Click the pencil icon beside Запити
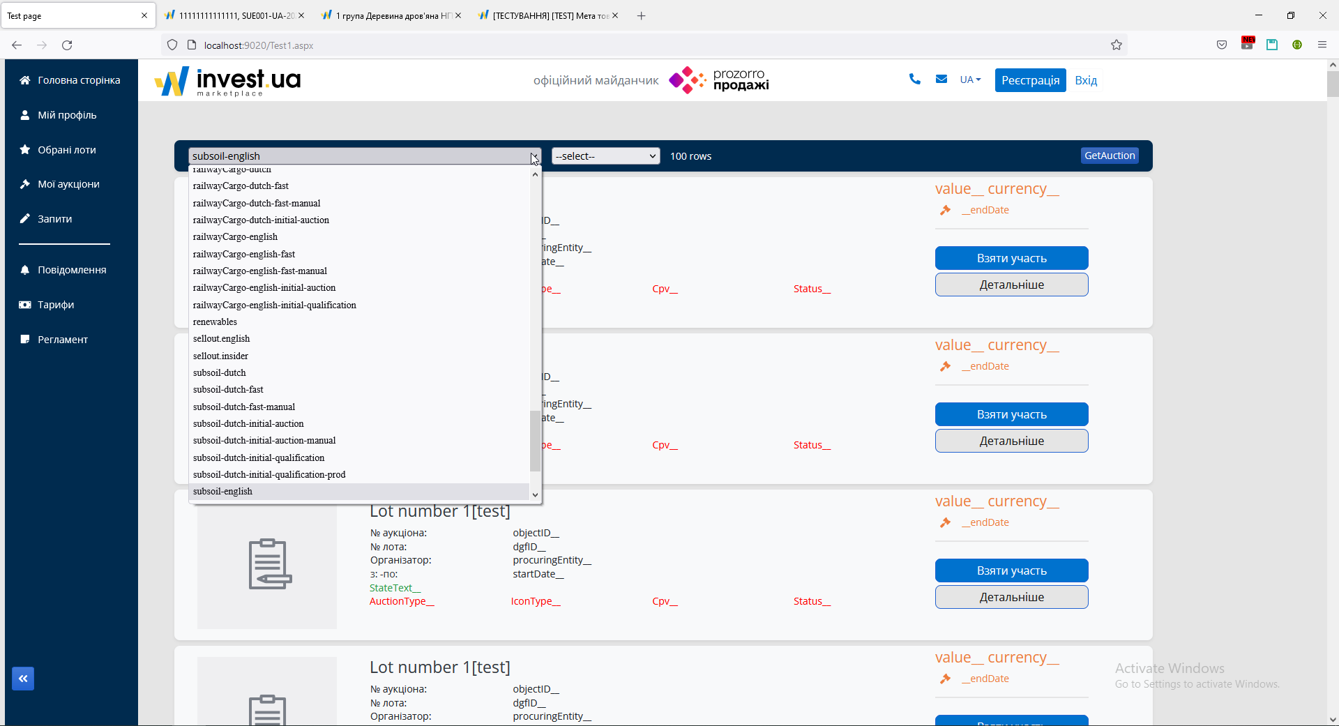Viewport: 1339px width, 726px height. coord(25,219)
